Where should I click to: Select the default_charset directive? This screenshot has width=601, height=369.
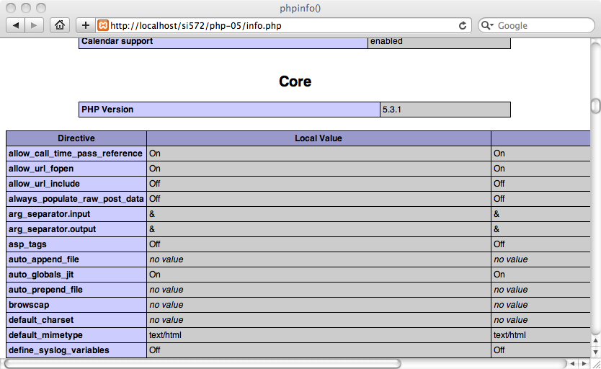[x=76, y=320]
